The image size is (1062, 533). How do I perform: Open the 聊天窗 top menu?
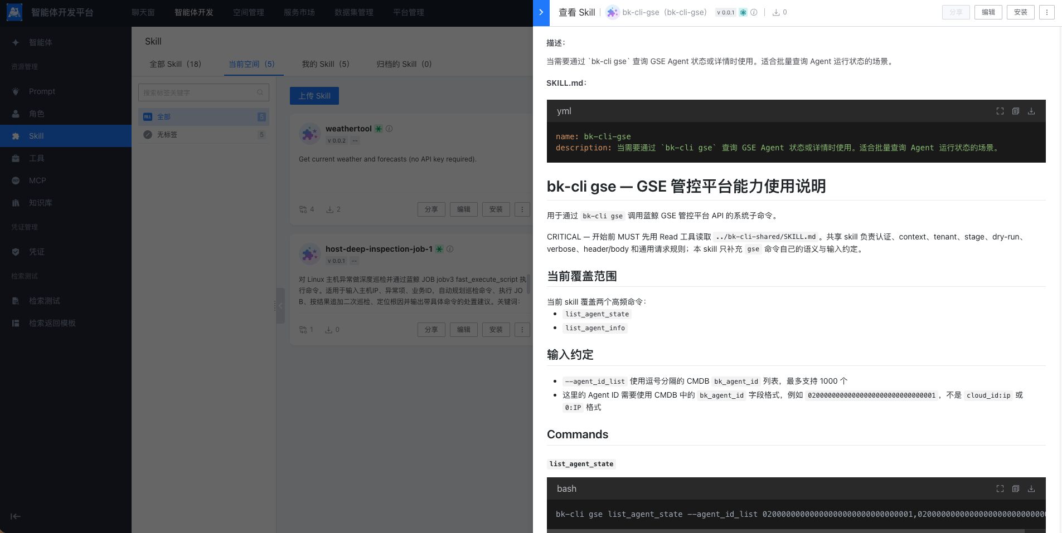tap(143, 12)
